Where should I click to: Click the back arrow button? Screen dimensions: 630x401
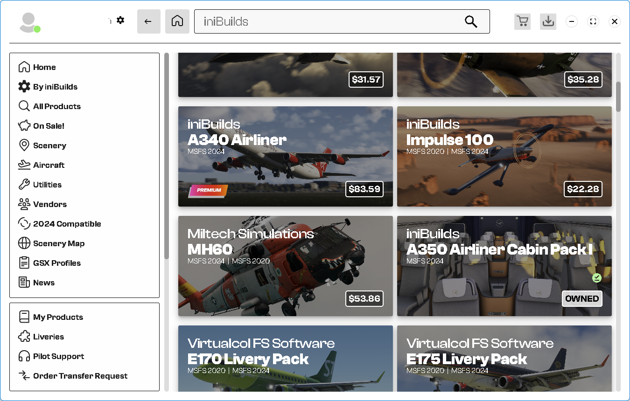(x=148, y=21)
